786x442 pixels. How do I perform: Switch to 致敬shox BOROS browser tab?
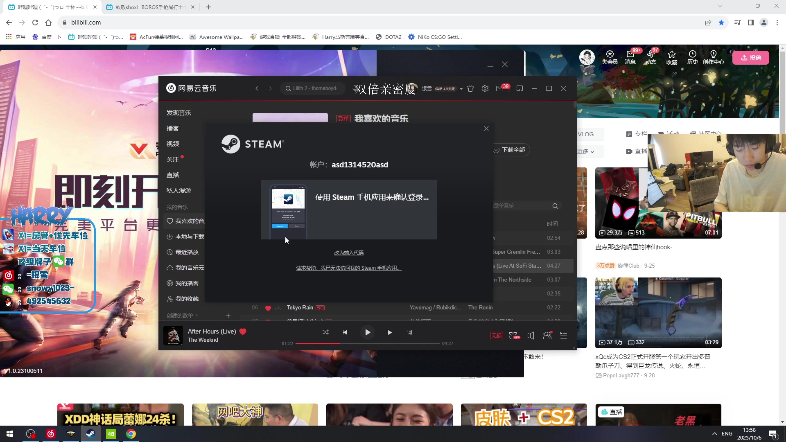click(150, 7)
